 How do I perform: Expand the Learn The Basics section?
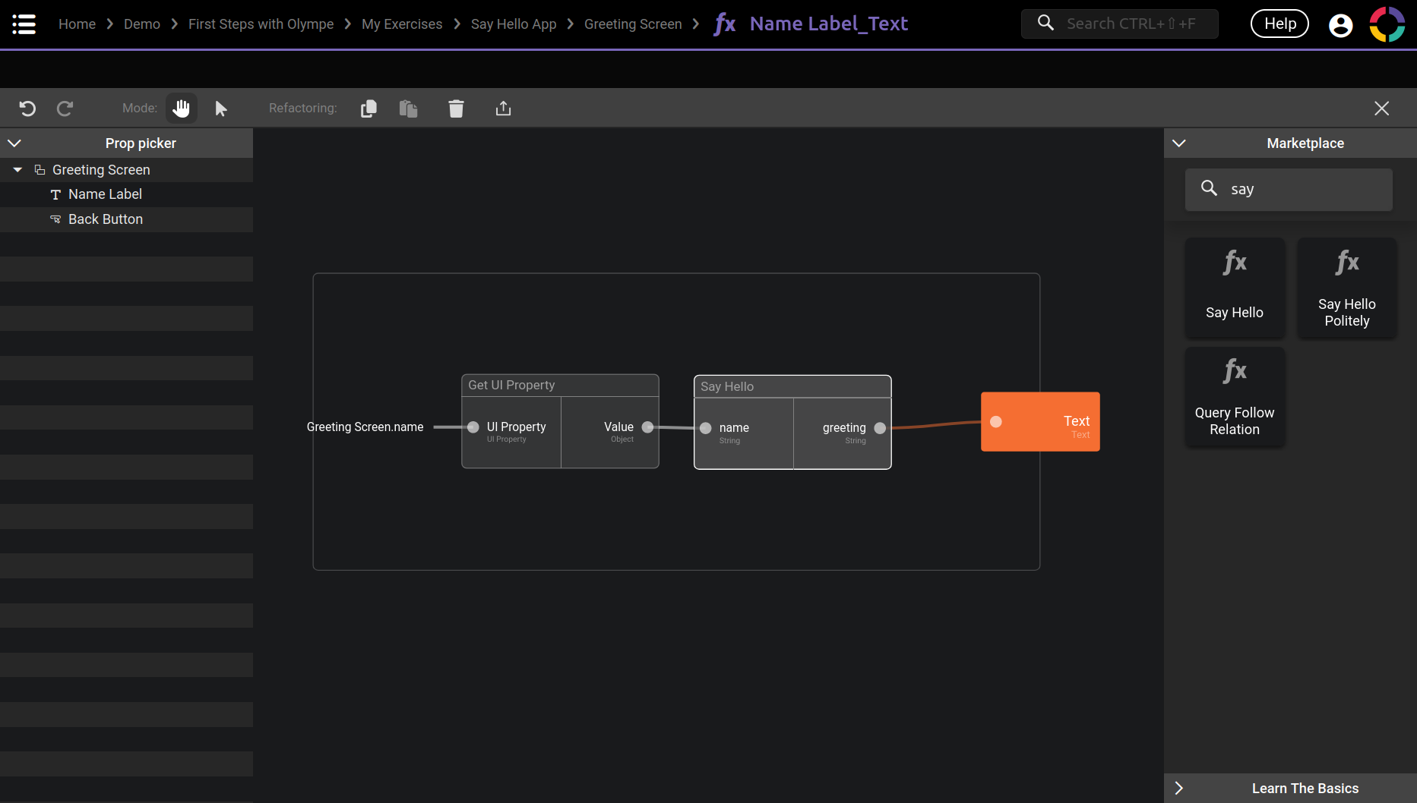coord(1179,788)
